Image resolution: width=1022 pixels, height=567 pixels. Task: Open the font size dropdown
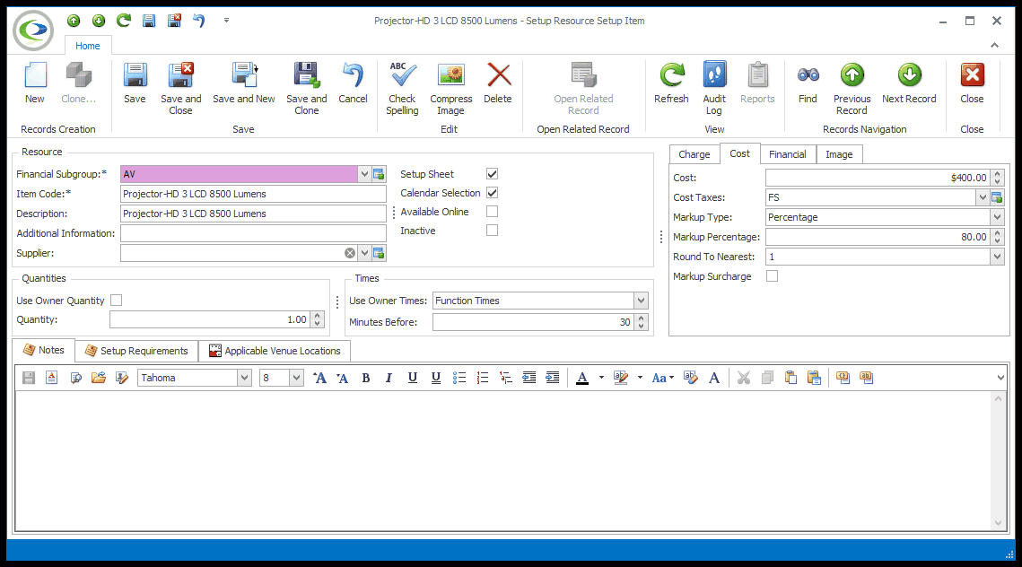point(297,378)
